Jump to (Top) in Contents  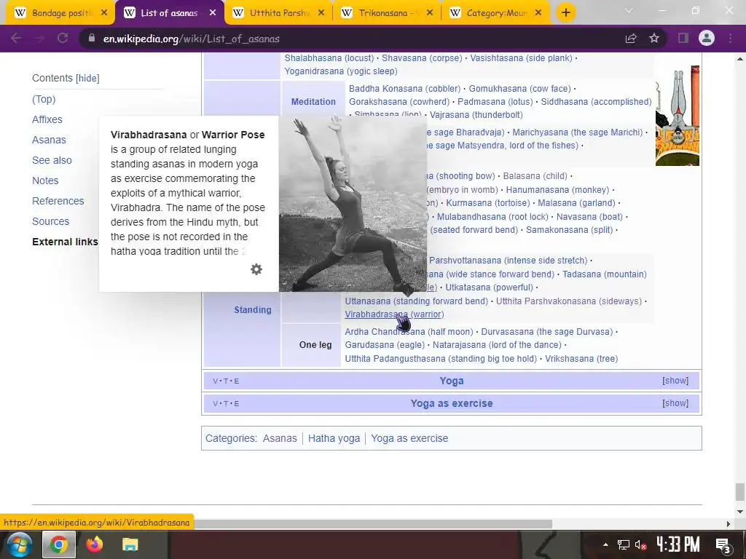(x=44, y=99)
